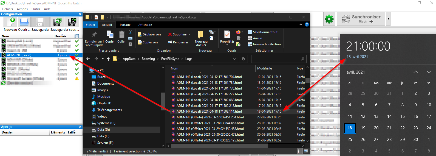Click the Explorer search magnifier icon
The height and width of the screenshot is (156, 436).
coord(302,59)
